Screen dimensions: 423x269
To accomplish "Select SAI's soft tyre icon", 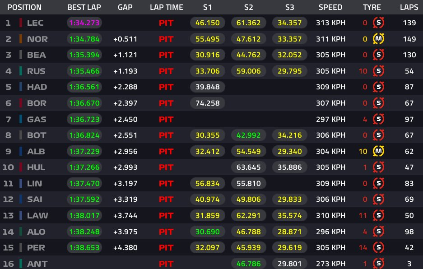I will [x=379, y=199].
